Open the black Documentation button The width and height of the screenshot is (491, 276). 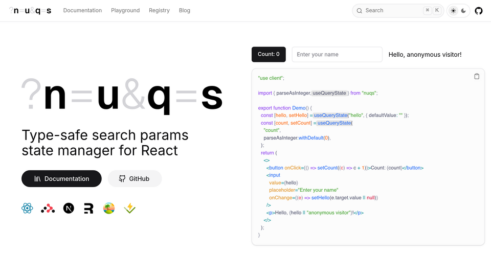click(x=61, y=179)
